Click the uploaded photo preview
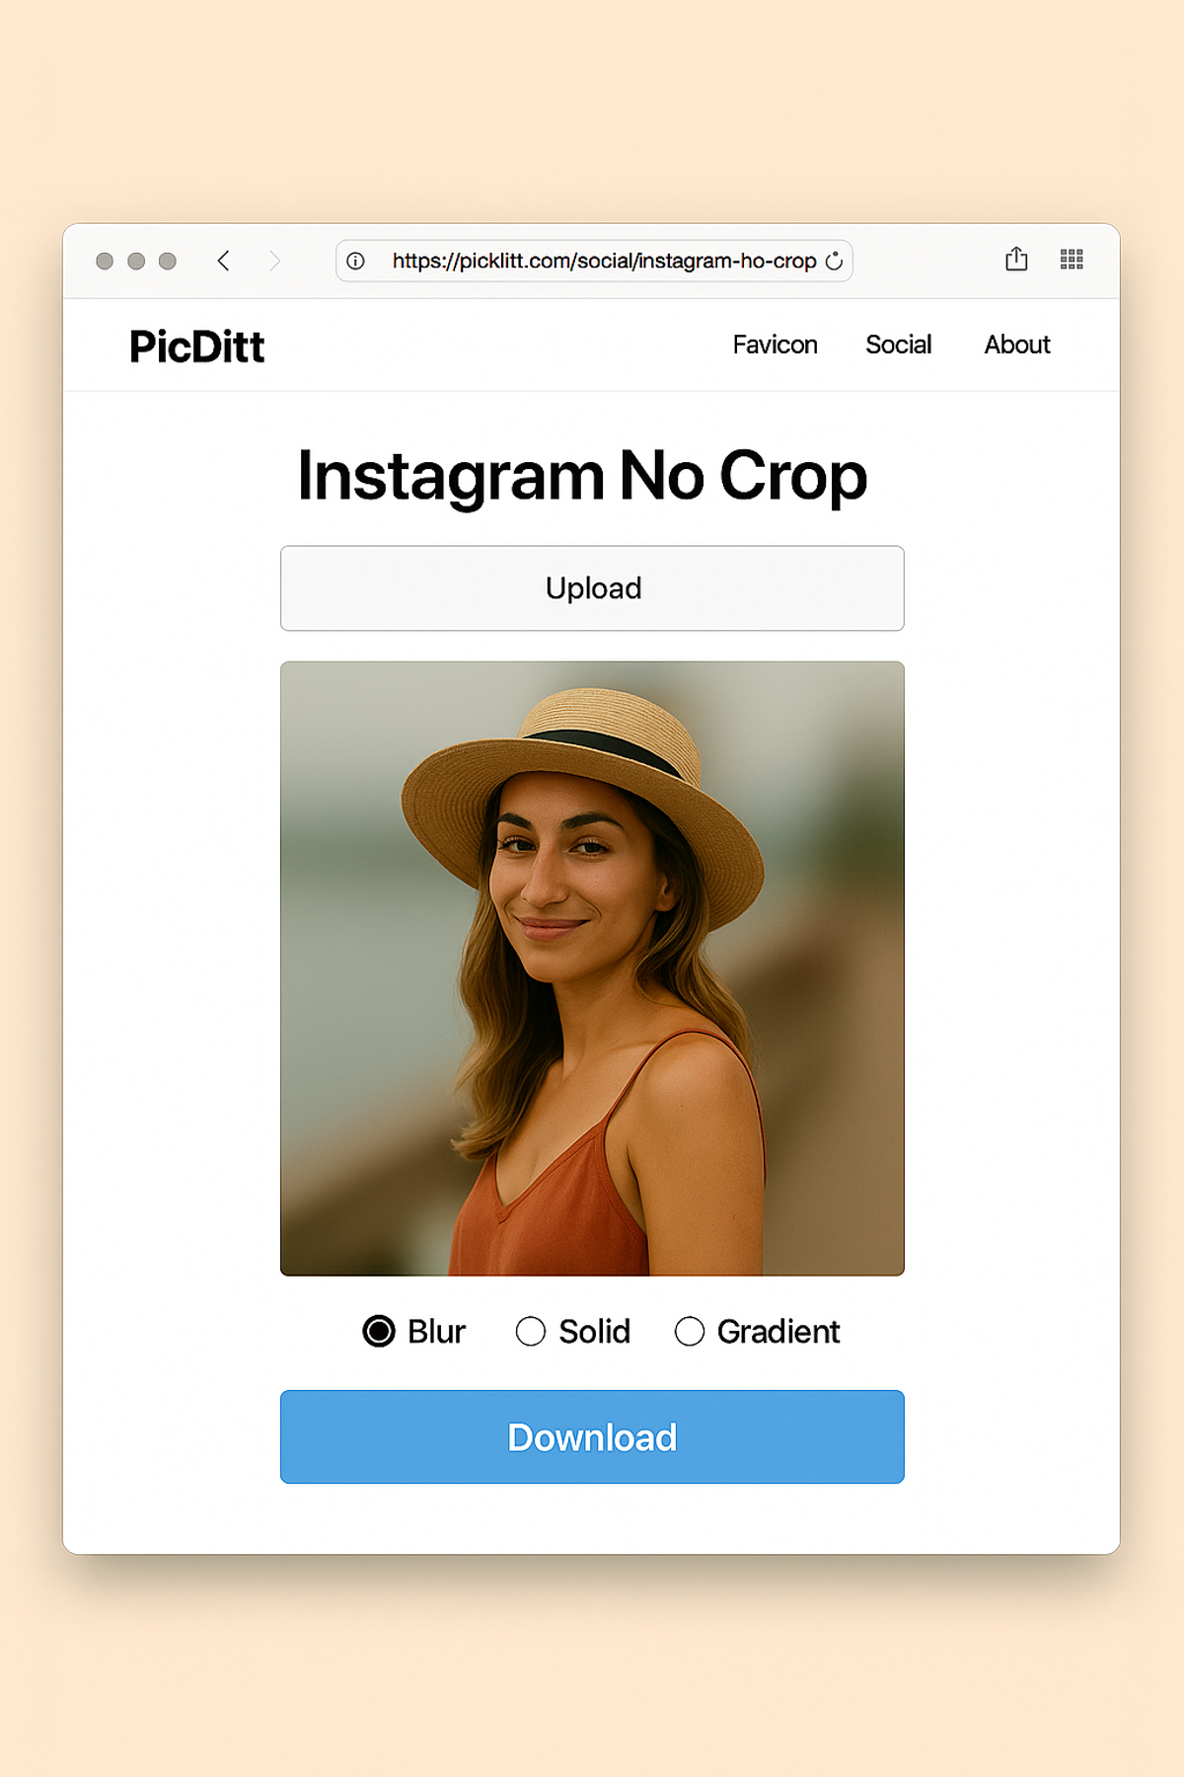The height and width of the screenshot is (1777, 1184). click(x=592, y=967)
